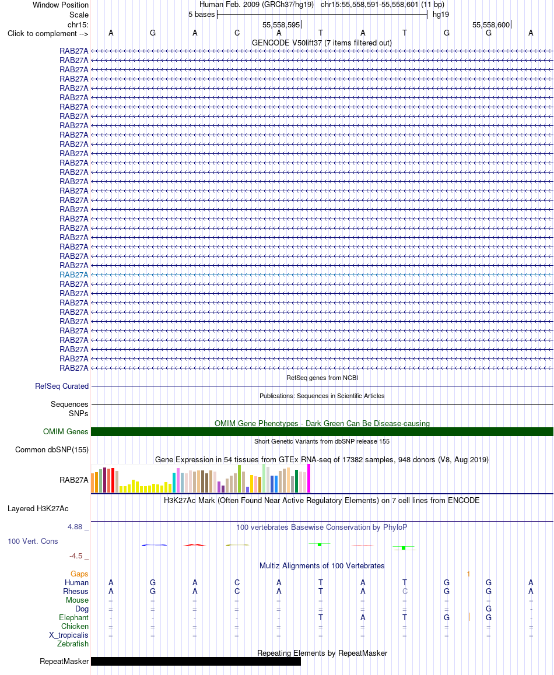
Task: Click '100 vertebrates Basewise Conservation by PhyloP' title
Action: click(322, 527)
